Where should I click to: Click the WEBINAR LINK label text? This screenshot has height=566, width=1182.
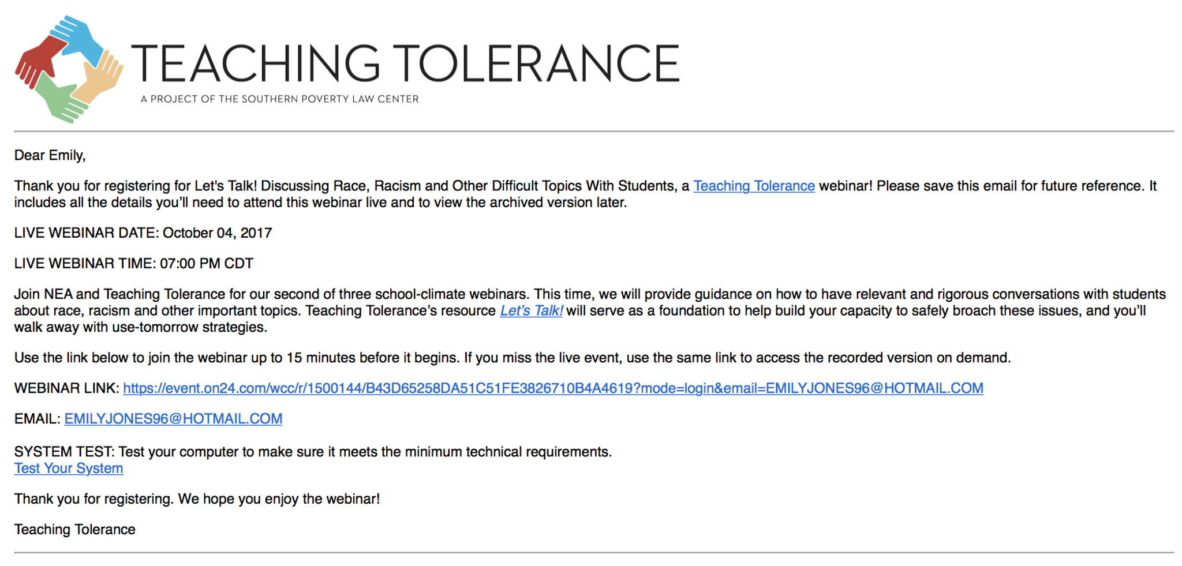pos(66,388)
